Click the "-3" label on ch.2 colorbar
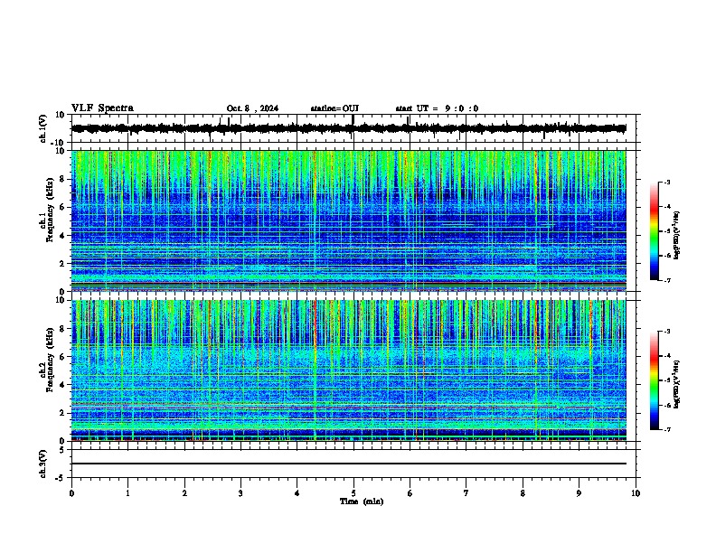Viewport: 716px width, 553px height. pos(667,332)
